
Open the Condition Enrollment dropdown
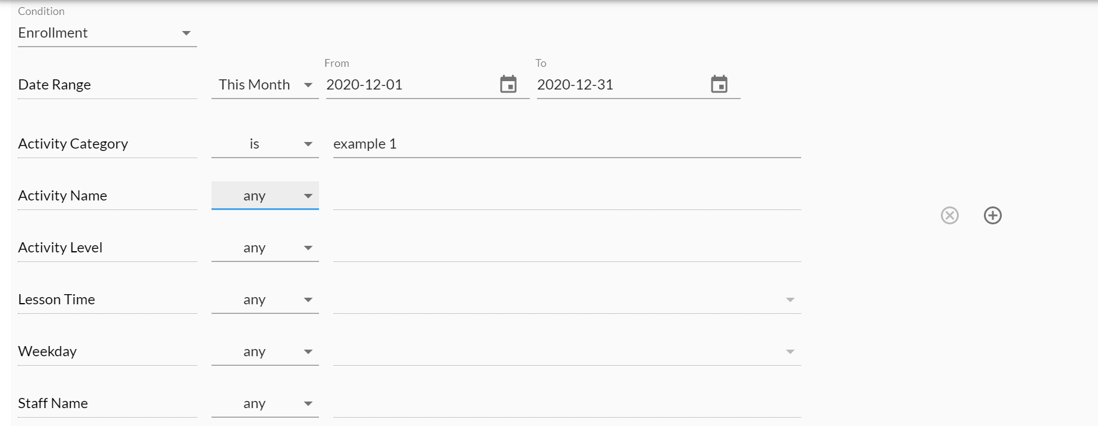click(x=107, y=33)
